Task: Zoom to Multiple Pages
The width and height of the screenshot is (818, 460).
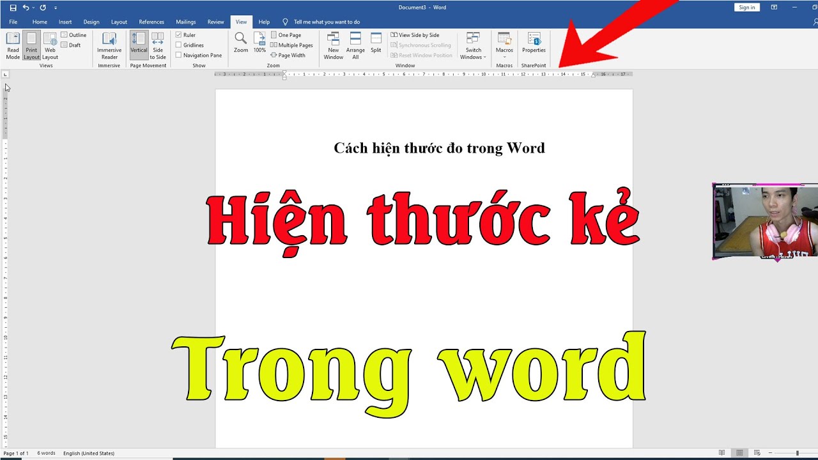Action: pyautogui.click(x=291, y=45)
